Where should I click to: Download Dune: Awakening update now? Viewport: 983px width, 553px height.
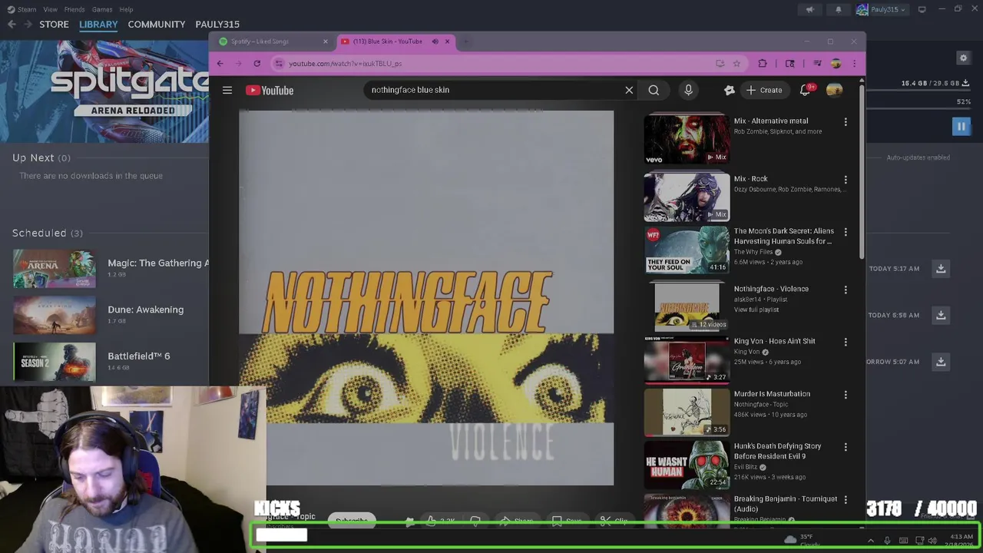pos(941,315)
